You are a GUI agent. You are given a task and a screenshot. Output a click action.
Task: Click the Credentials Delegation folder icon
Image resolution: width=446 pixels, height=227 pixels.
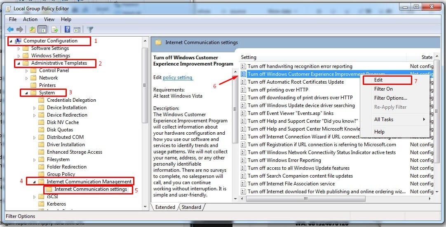pyautogui.click(x=42, y=100)
